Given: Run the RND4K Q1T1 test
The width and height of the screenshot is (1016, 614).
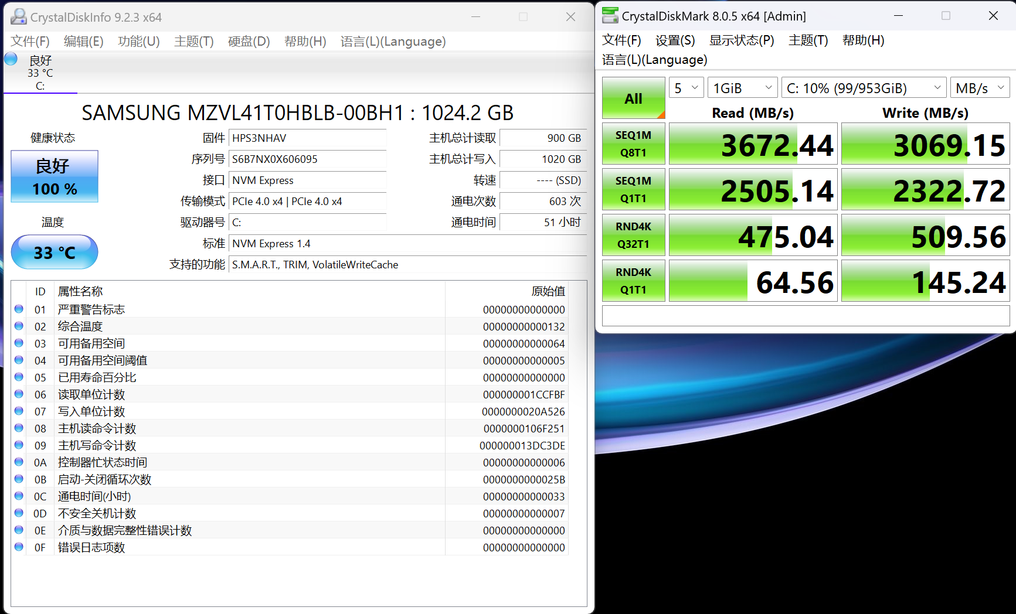Looking at the screenshot, I should click(x=634, y=281).
